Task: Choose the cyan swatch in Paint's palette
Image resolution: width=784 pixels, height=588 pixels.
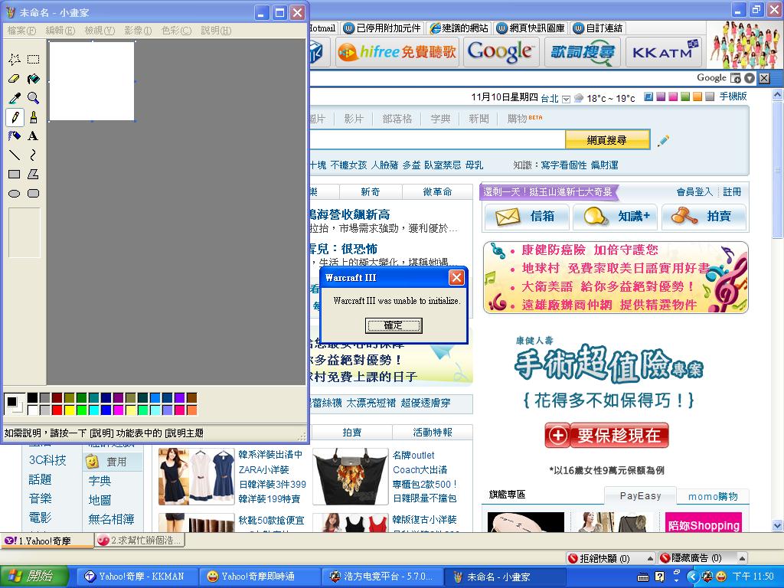Action: pyautogui.click(x=93, y=410)
